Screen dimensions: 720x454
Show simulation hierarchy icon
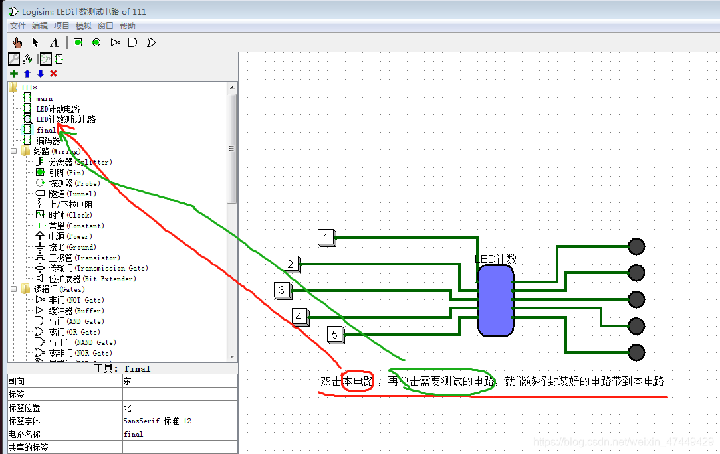[x=27, y=58]
